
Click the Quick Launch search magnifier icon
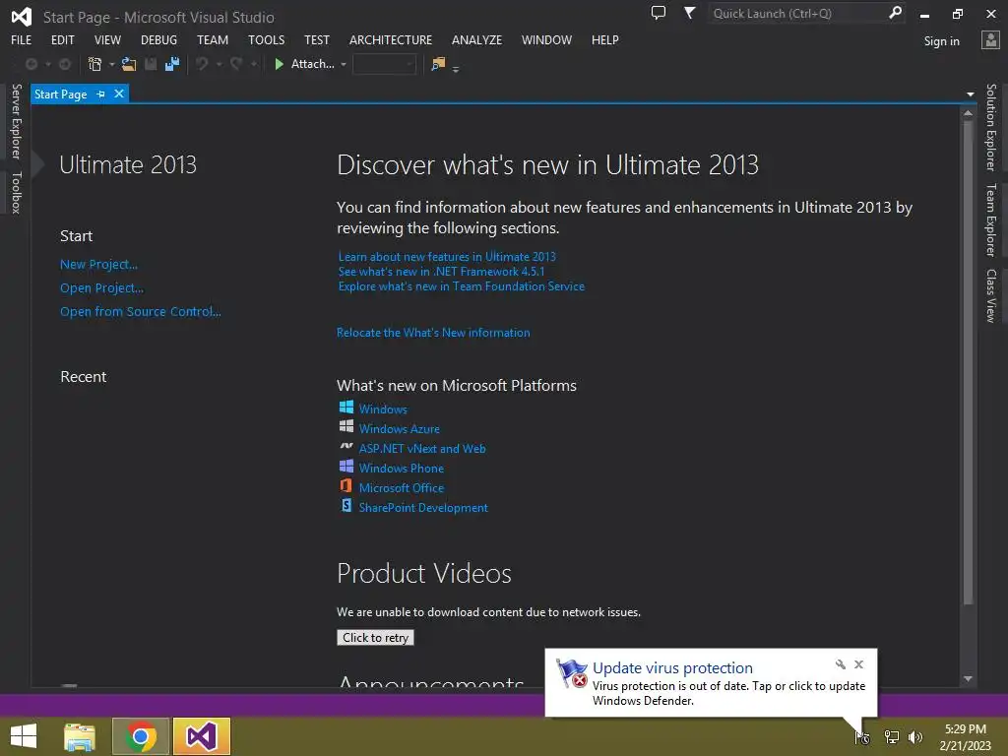pyautogui.click(x=895, y=13)
